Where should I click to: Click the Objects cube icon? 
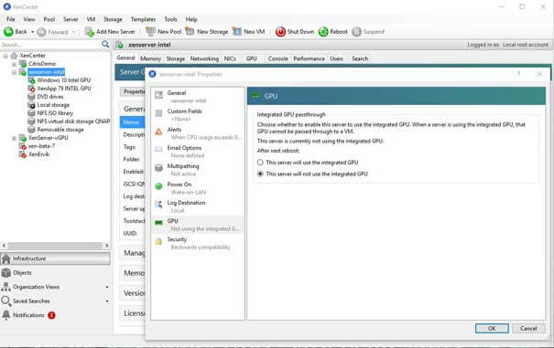coord(6,272)
